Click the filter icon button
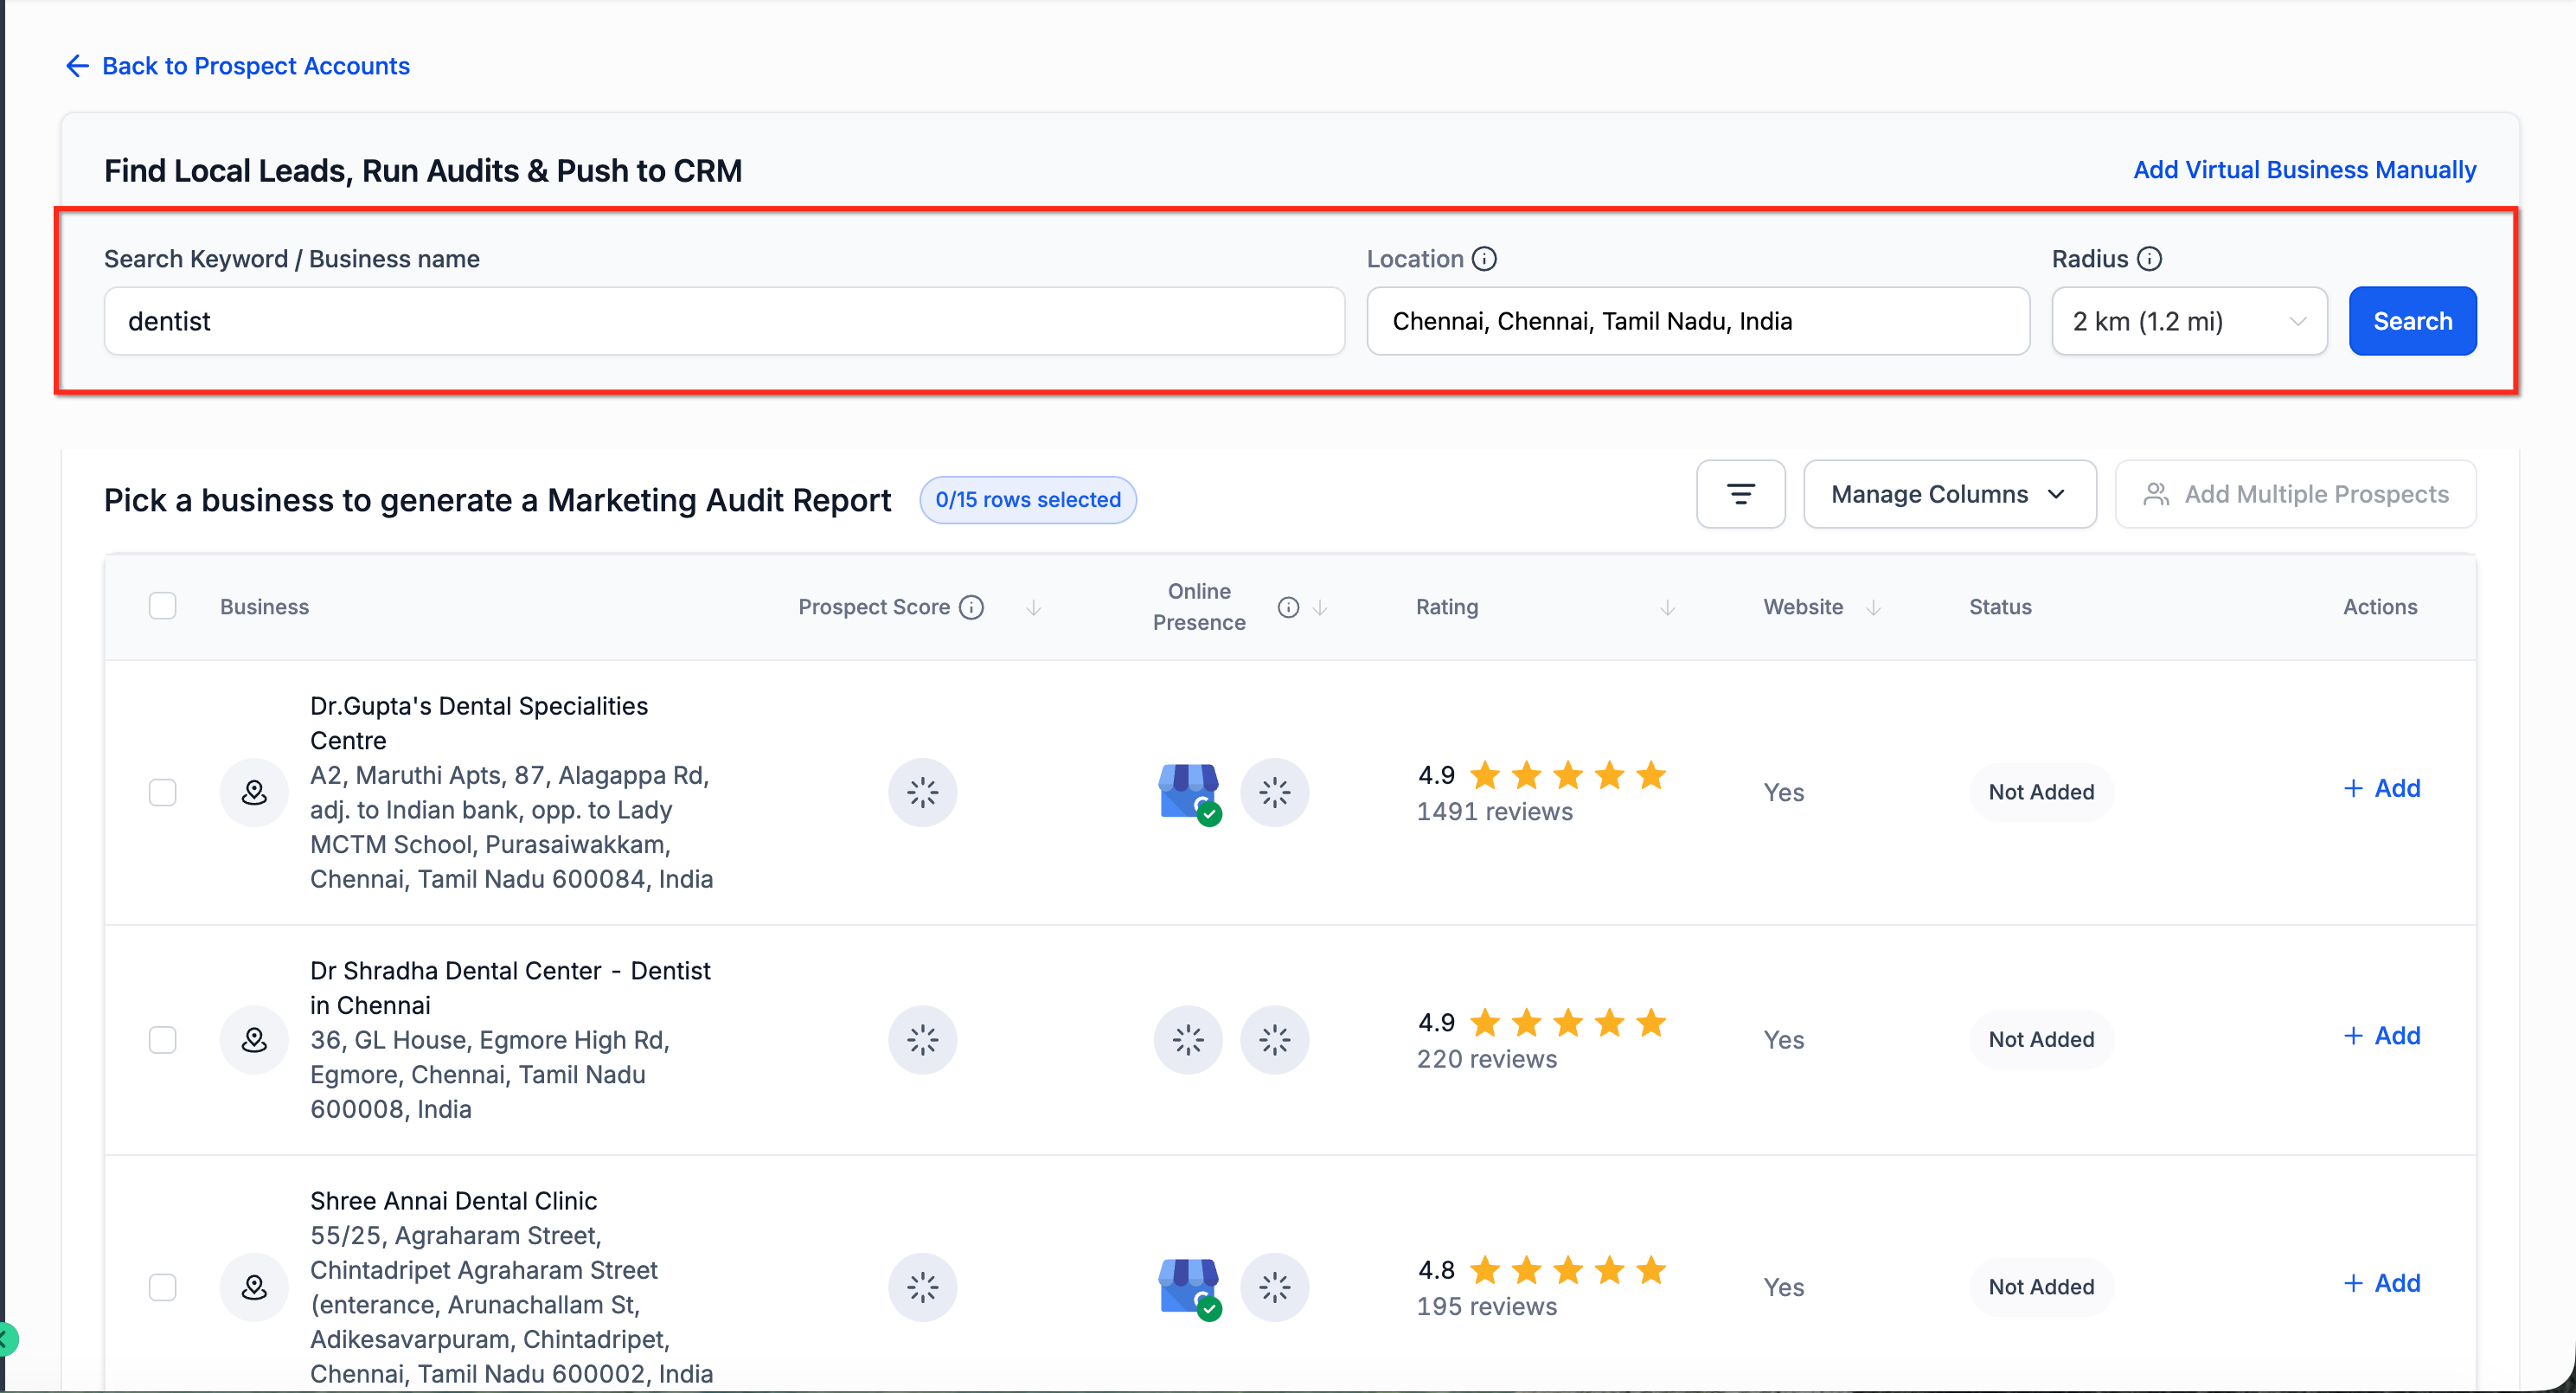 pyautogui.click(x=1740, y=494)
